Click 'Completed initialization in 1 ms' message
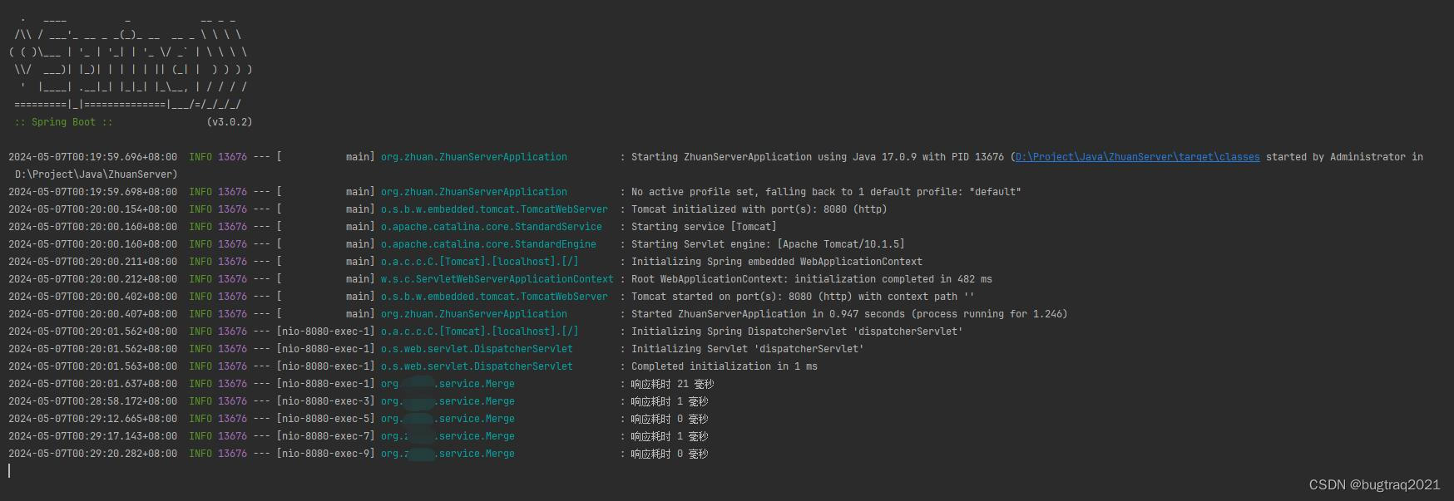Viewport: 1454px width, 501px height. coord(724,366)
